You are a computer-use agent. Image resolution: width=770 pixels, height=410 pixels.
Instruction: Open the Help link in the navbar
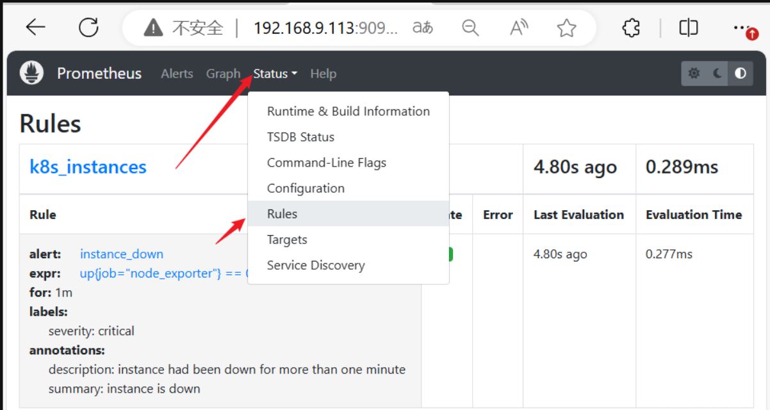tap(323, 74)
